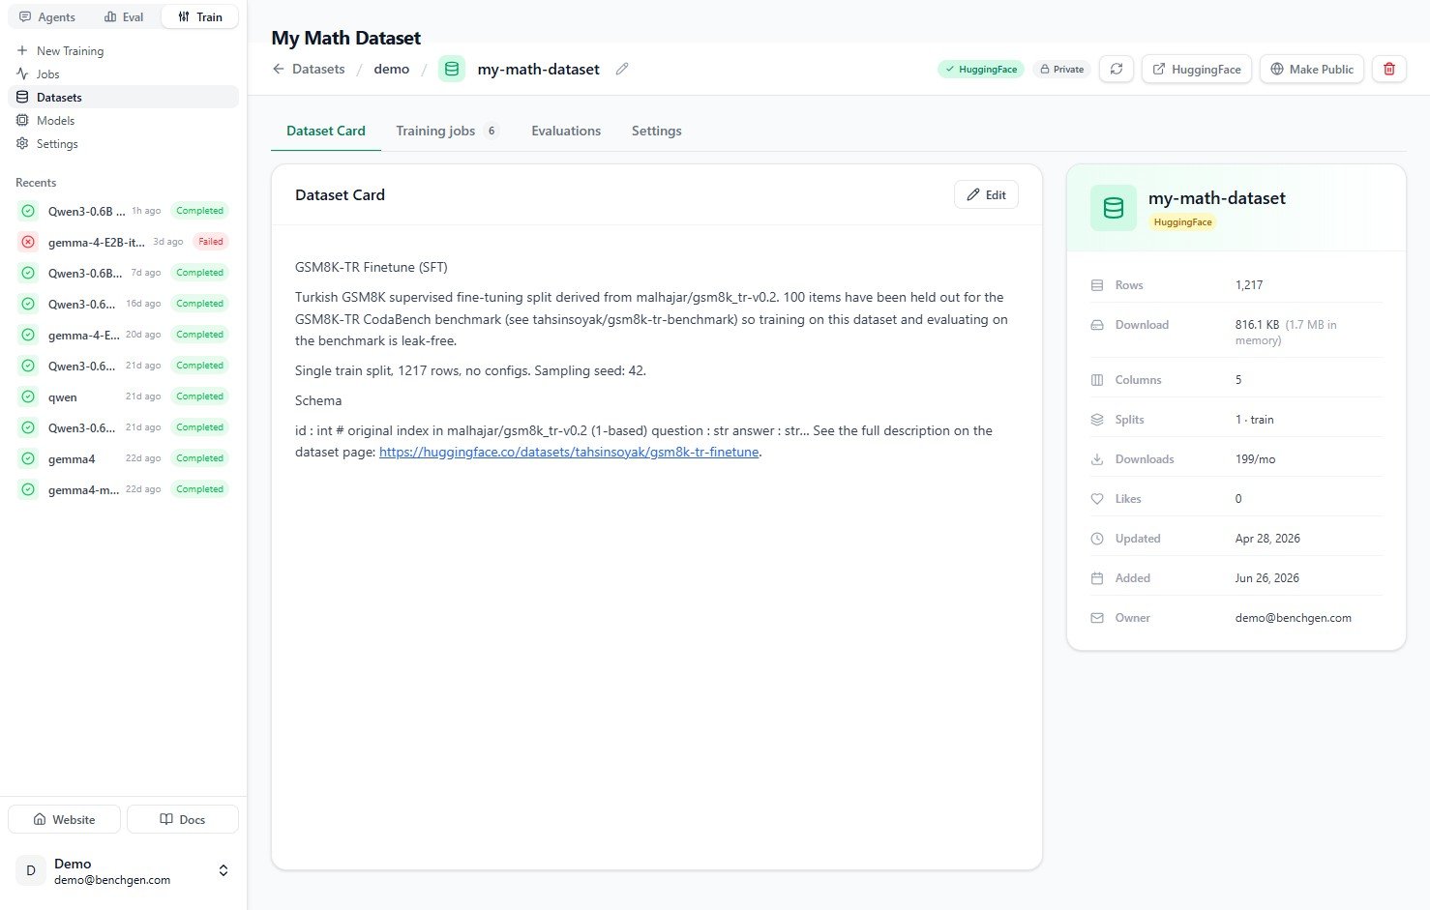This screenshot has height=910, width=1430.
Task: Open Settings in the sidebar
Action: 123,143
